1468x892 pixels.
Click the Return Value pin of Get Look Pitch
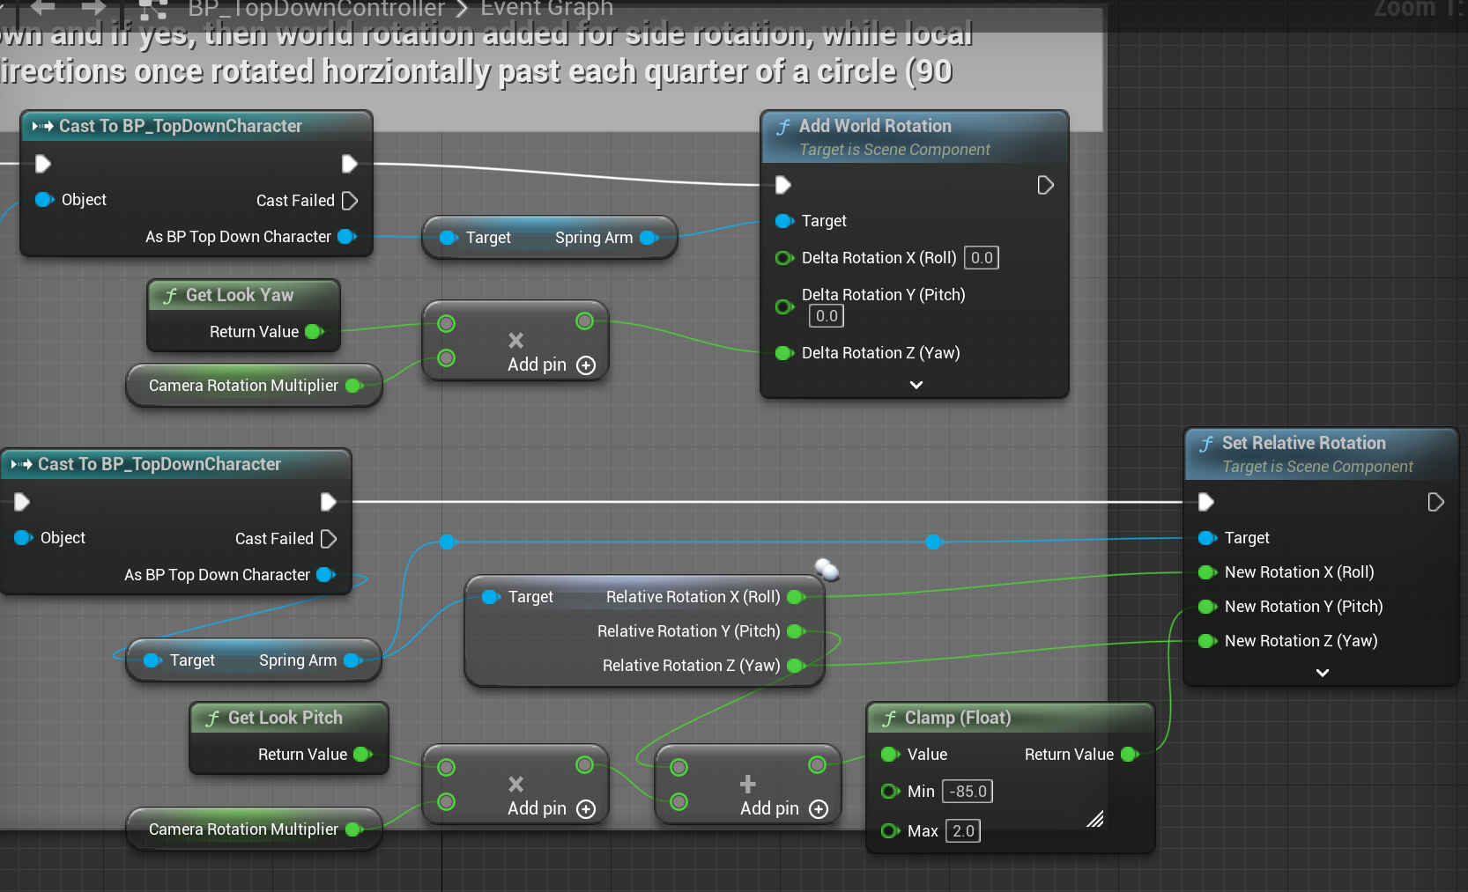point(363,755)
